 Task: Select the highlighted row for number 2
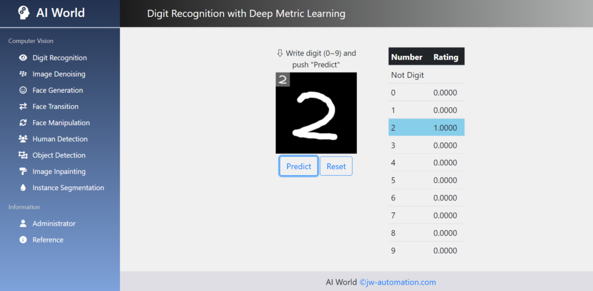point(426,128)
